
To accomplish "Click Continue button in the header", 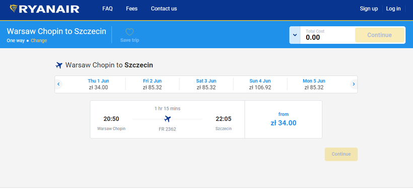I will (x=380, y=35).
